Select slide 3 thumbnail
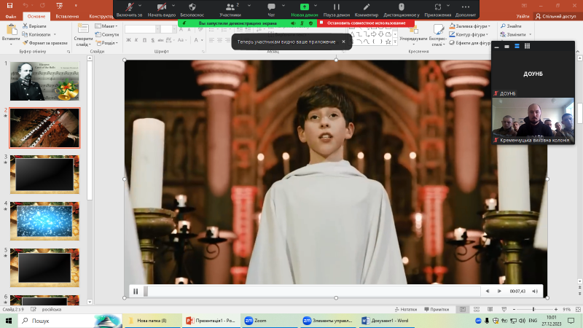The height and width of the screenshot is (328, 583). pyautogui.click(x=44, y=174)
